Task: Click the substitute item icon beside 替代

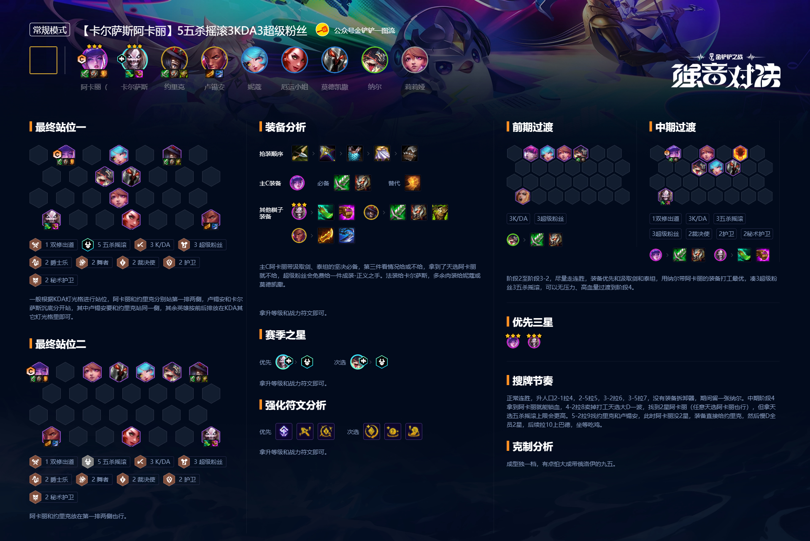Action: coord(413,183)
